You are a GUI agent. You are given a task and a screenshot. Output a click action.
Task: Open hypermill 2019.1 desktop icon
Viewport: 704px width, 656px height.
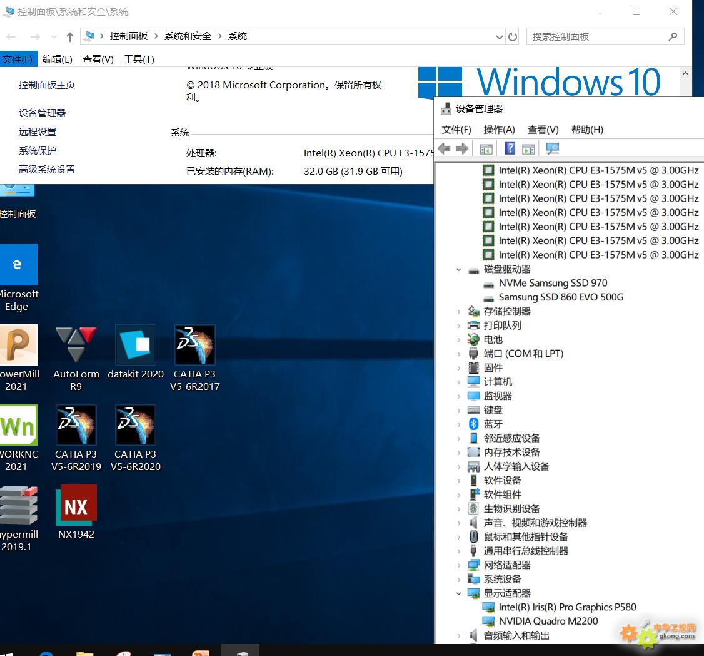pos(19,519)
